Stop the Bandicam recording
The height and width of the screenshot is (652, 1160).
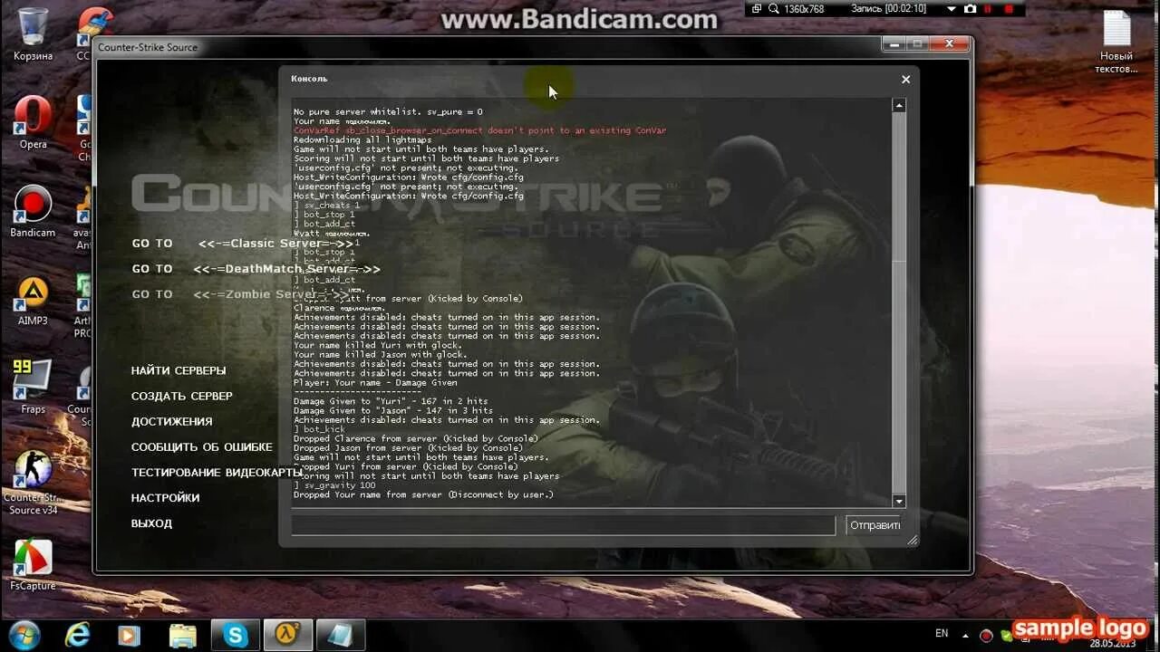click(1010, 8)
